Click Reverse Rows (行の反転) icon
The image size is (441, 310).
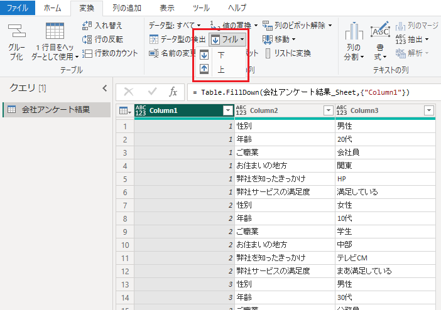point(88,40)
